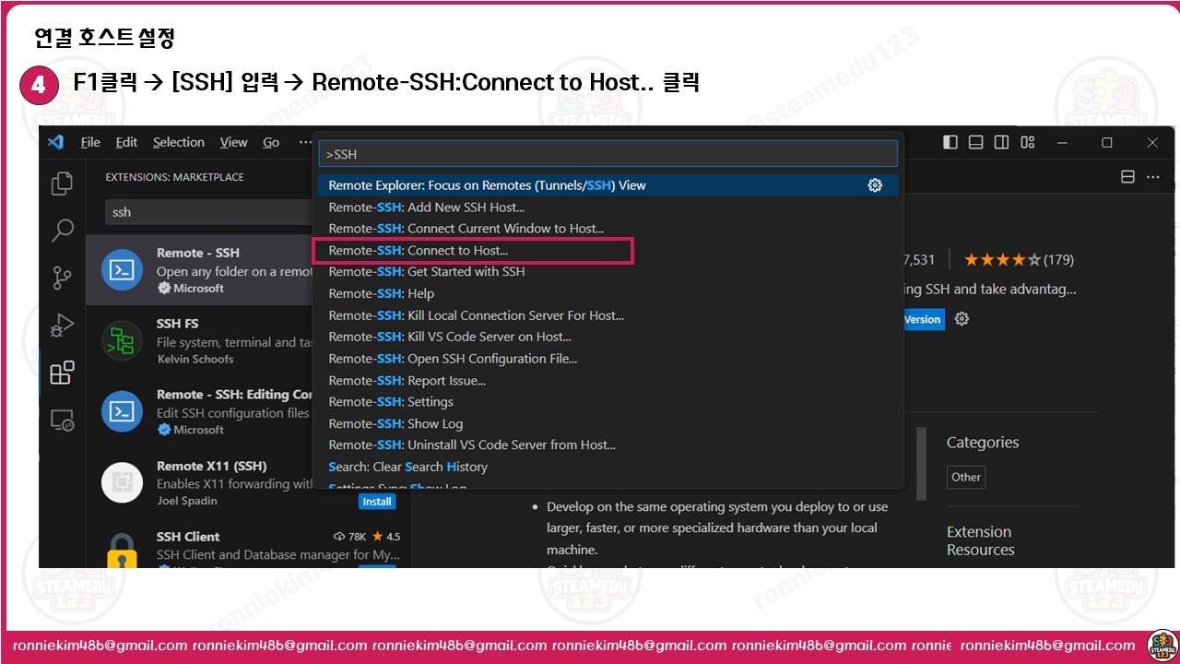
Task: Open the editor More Actions ellipsis on the right
Action: pyautogui.click(x=1152, y=177)
